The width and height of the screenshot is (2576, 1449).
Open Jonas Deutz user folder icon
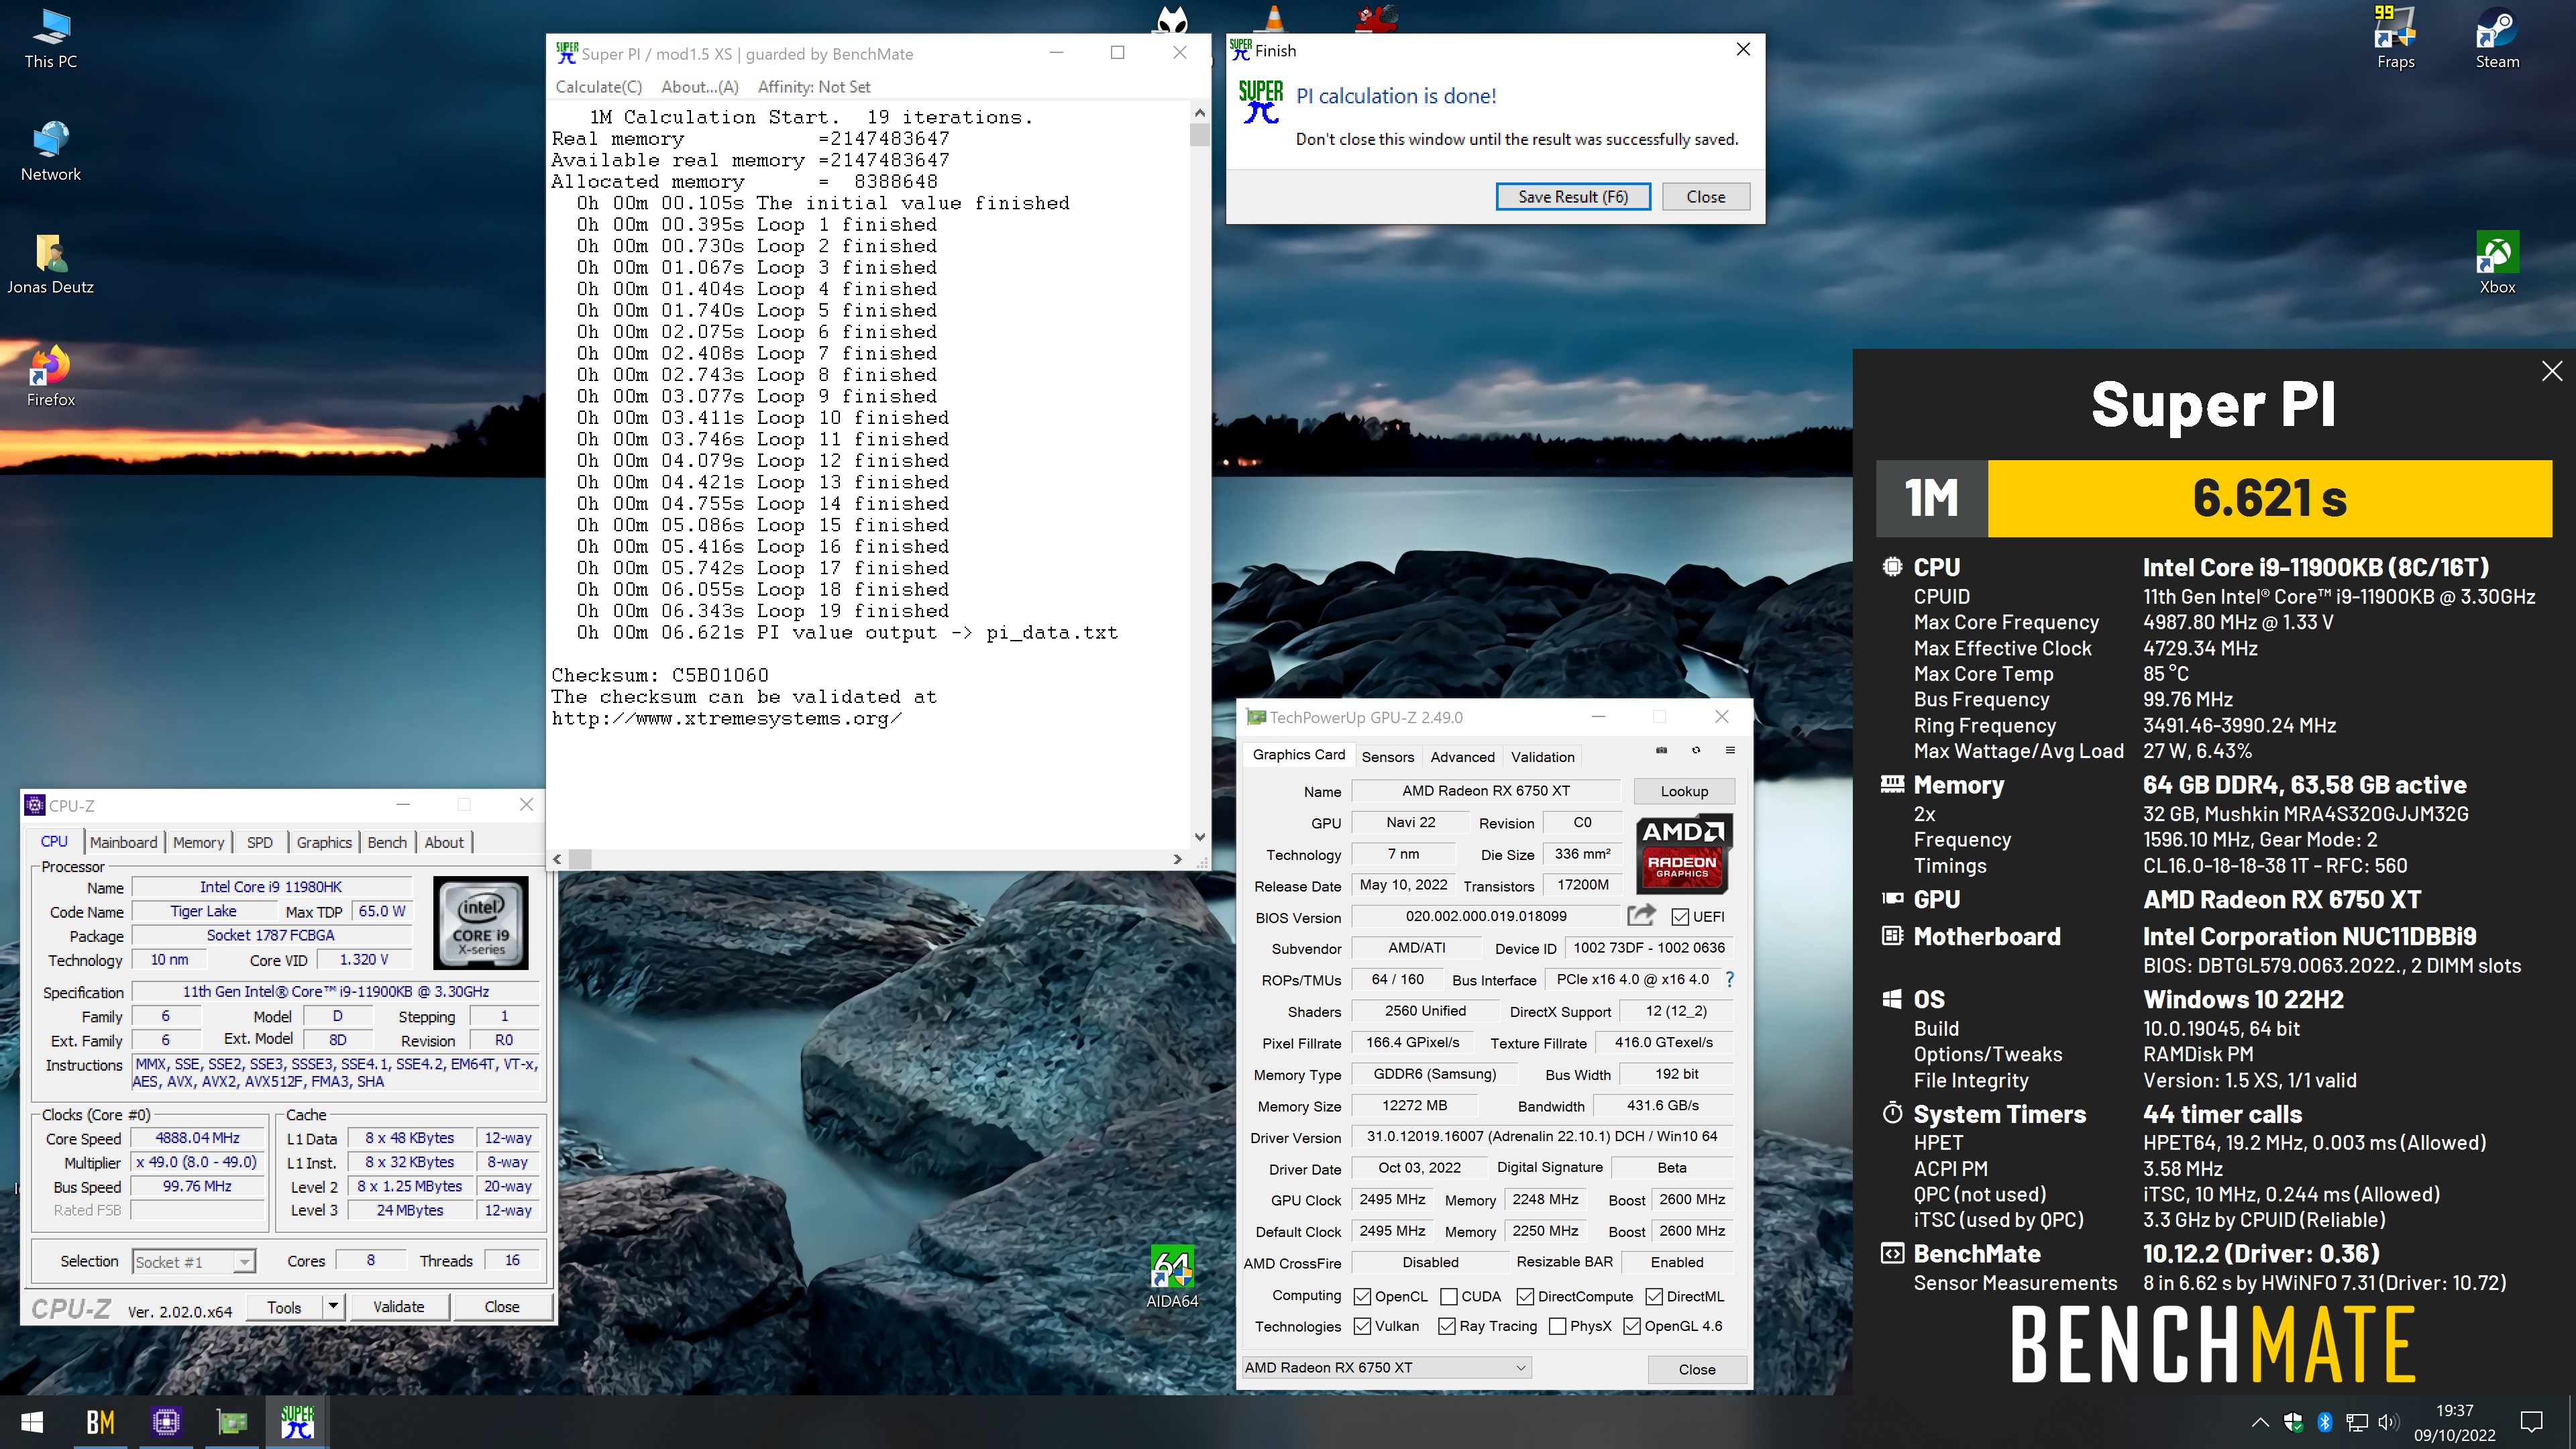tap(50, 265)
